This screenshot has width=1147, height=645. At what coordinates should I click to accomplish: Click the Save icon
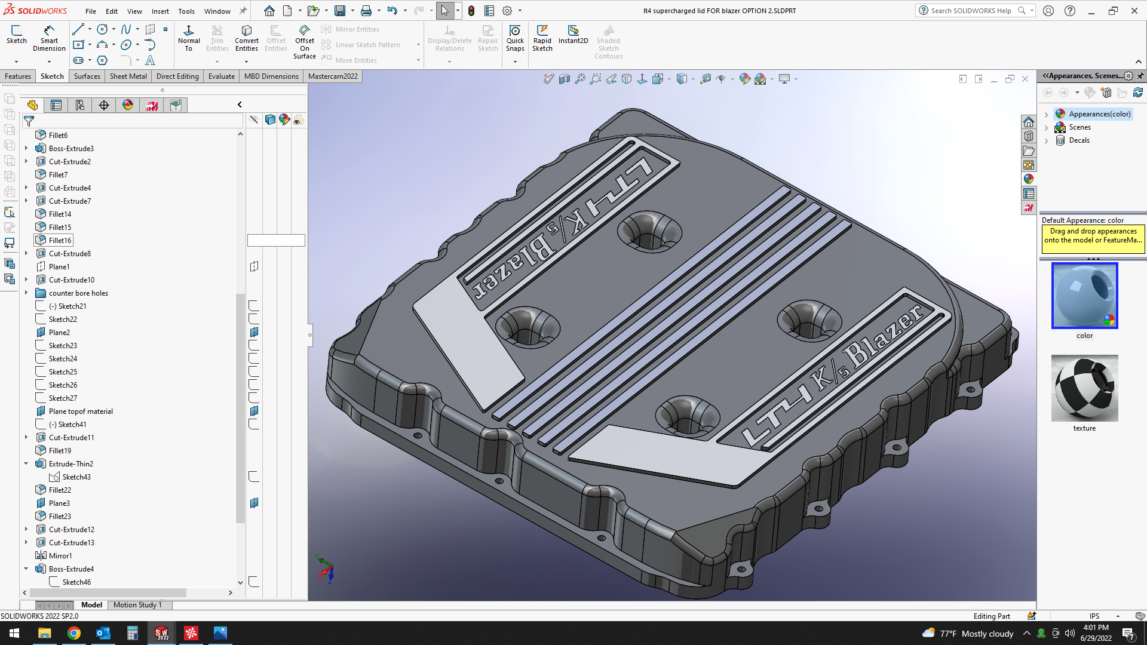click(340, 11)
